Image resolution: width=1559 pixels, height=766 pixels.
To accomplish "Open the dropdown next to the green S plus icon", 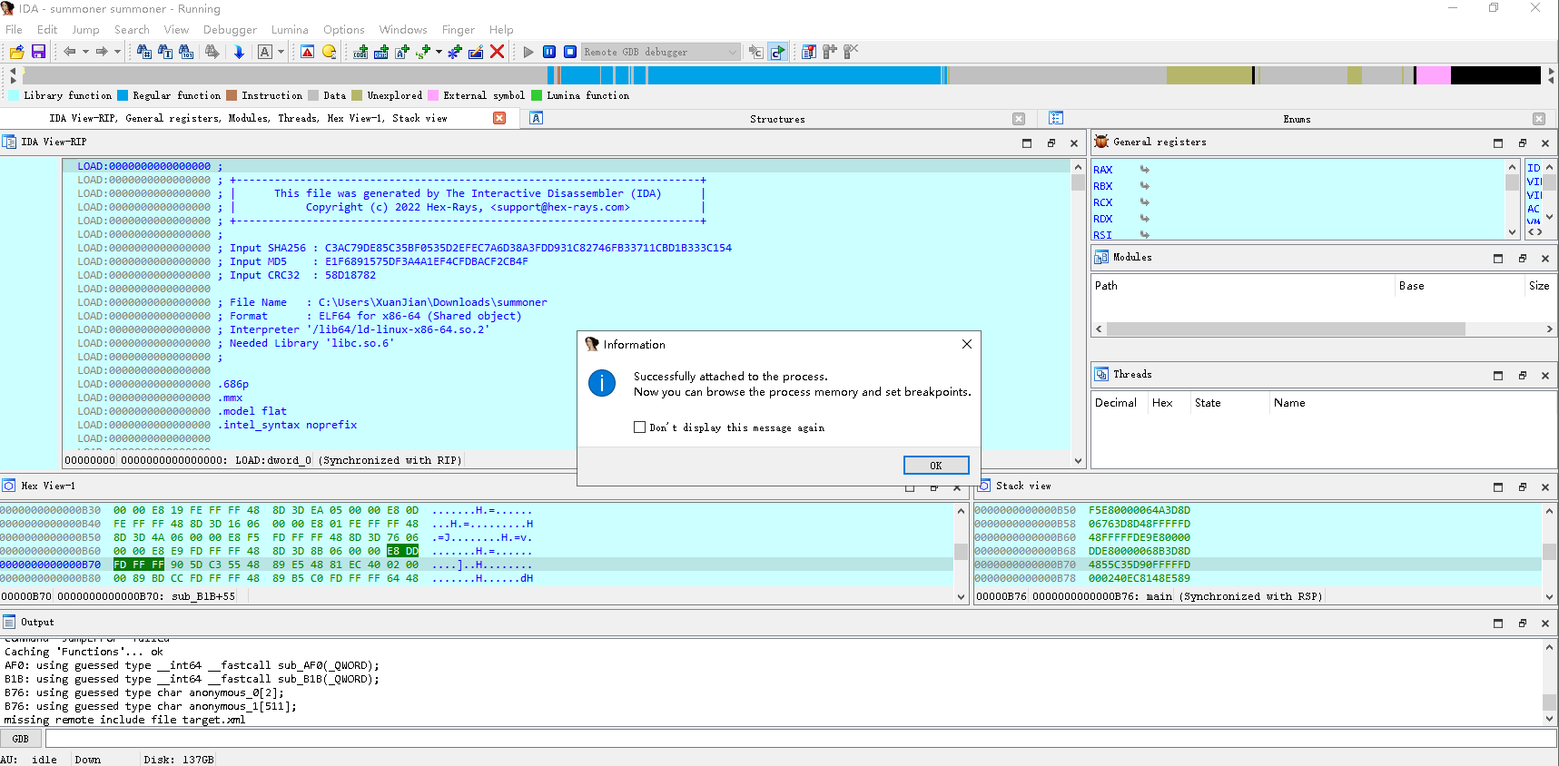I will [x=439, y=52].
